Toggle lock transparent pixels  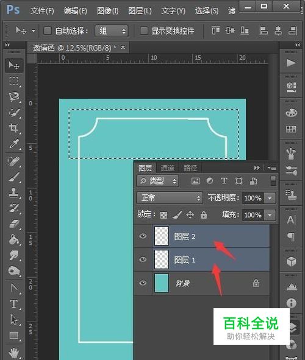click(x=163, y=216)
